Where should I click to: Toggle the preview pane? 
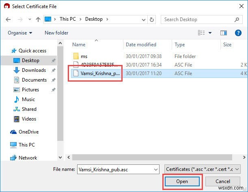pyautogui.click(x=224, y=33)
